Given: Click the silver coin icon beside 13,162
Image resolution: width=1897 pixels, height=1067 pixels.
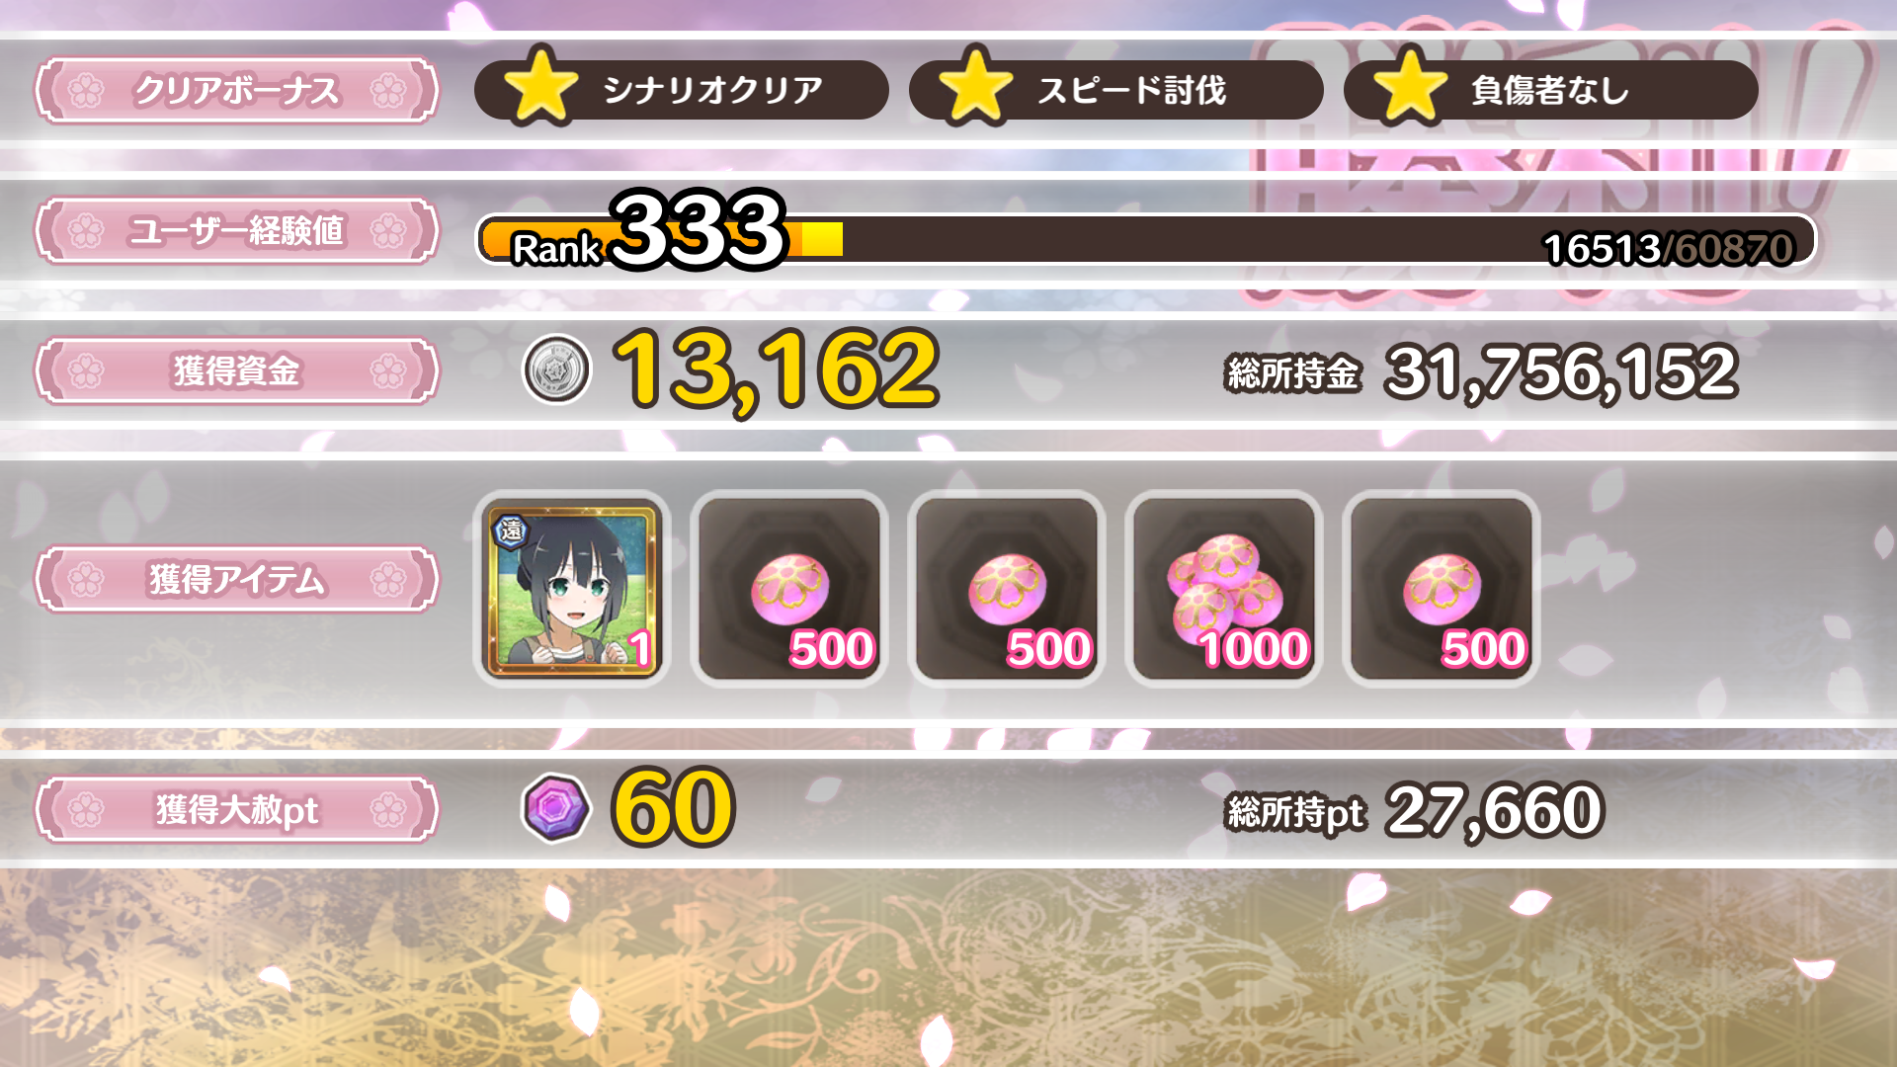Looking at the screenshot, I should pyautogui.click(x=556, y=369).
